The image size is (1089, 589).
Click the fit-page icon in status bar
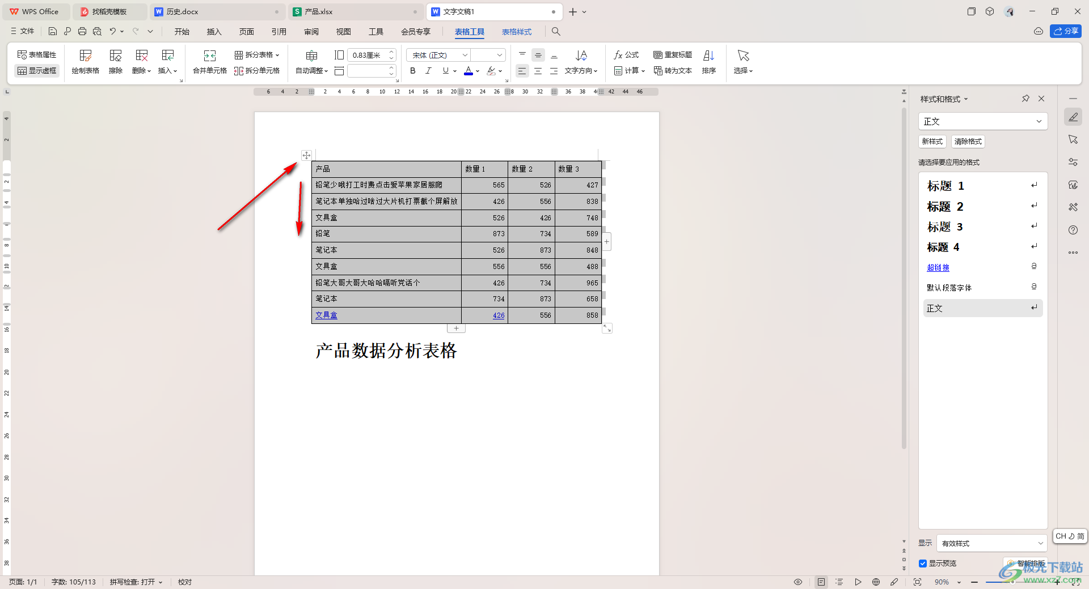[x=918, y=582]
